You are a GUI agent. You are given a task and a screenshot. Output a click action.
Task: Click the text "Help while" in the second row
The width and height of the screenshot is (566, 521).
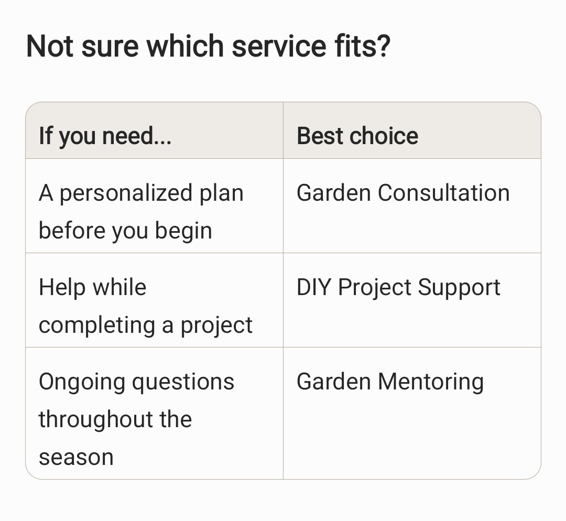click(92, 287)
